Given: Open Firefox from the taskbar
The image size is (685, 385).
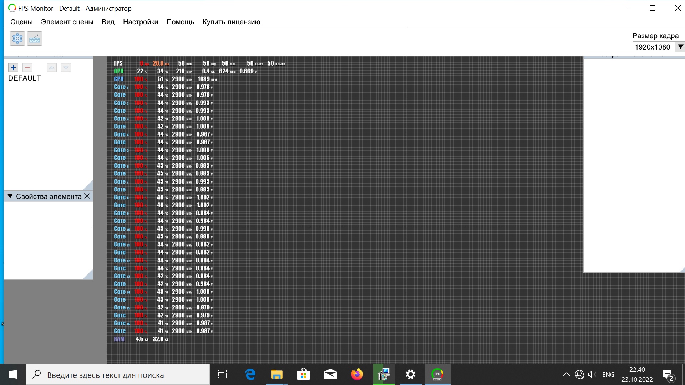Looking at the screenshot, I should tap(357, 374).
